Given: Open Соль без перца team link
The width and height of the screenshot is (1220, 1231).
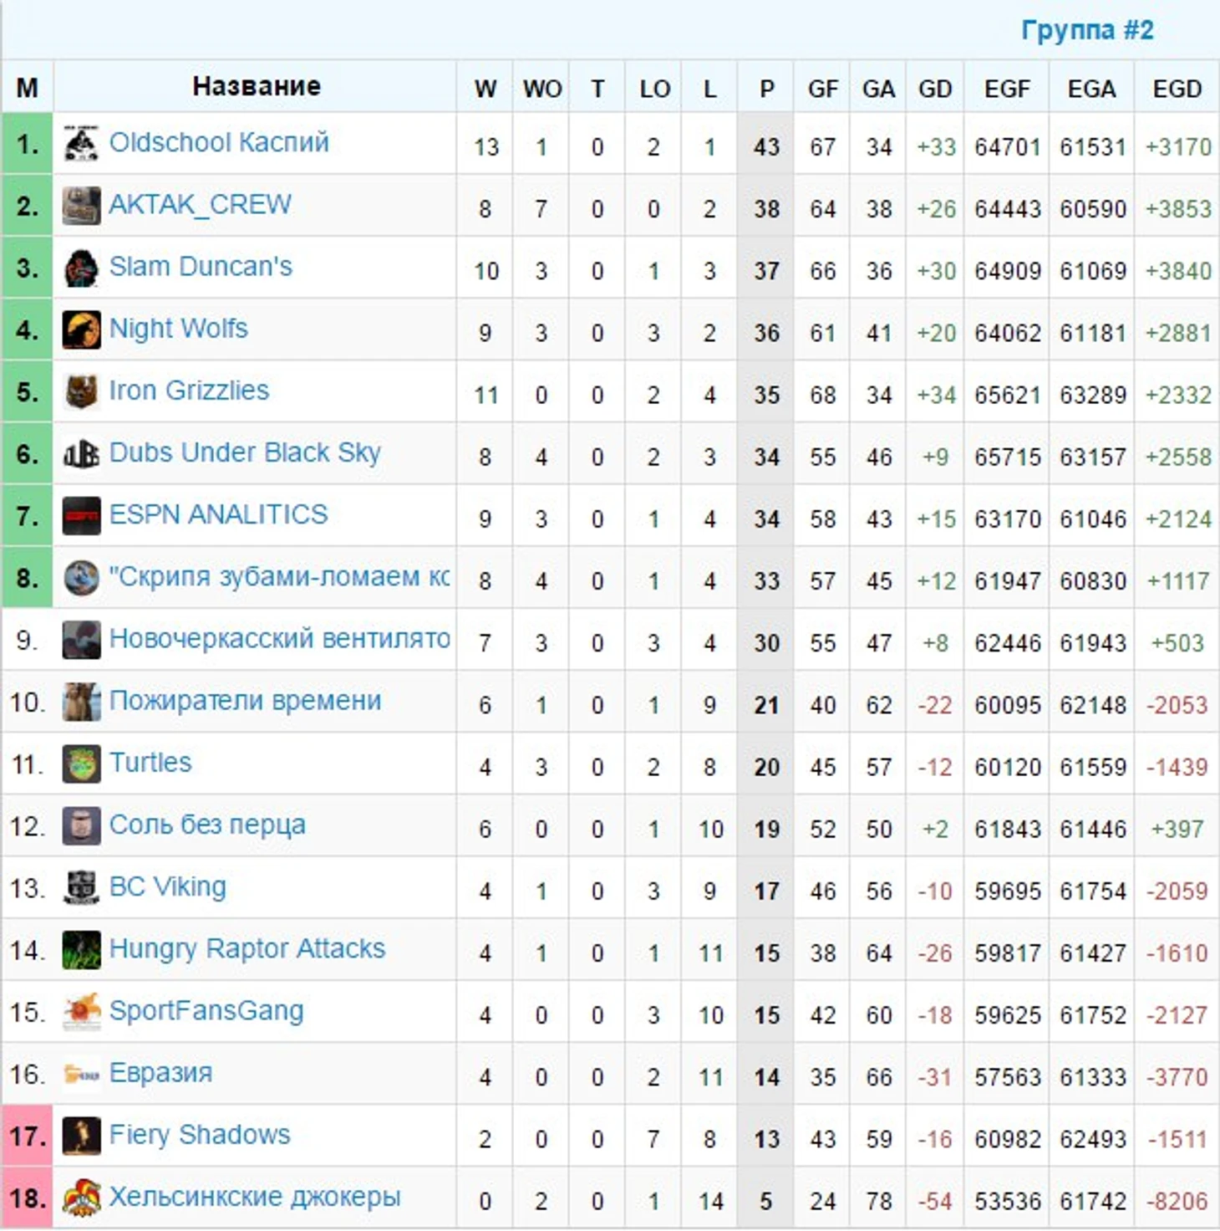Looking at the screenshot, I should pyautogui.click(x=207, y=825).
